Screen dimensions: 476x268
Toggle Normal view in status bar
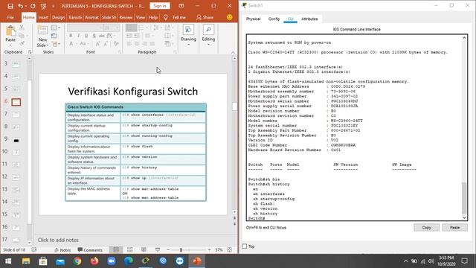tap(116, 250)
